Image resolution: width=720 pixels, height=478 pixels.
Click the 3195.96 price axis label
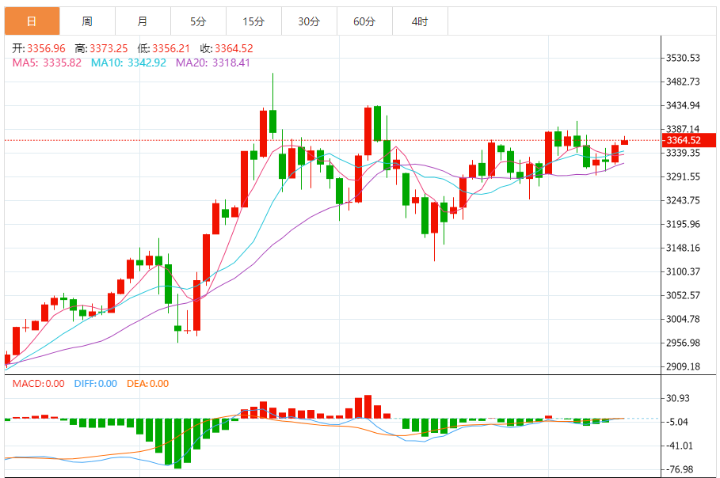tap(683, 224)
